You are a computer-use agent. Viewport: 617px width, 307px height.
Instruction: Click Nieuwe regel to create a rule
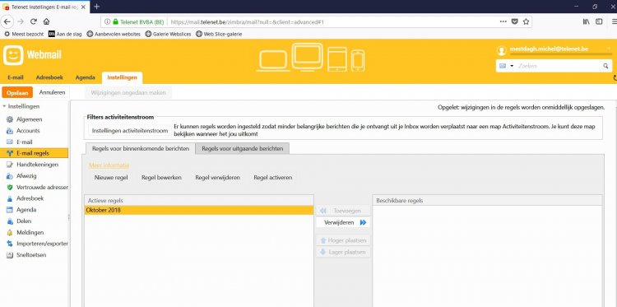click(x=111, y=178)
